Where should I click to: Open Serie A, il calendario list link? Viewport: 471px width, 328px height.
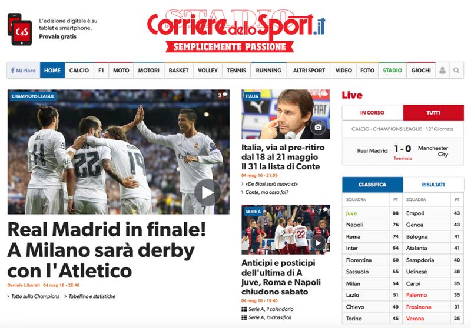pos(268,309)
